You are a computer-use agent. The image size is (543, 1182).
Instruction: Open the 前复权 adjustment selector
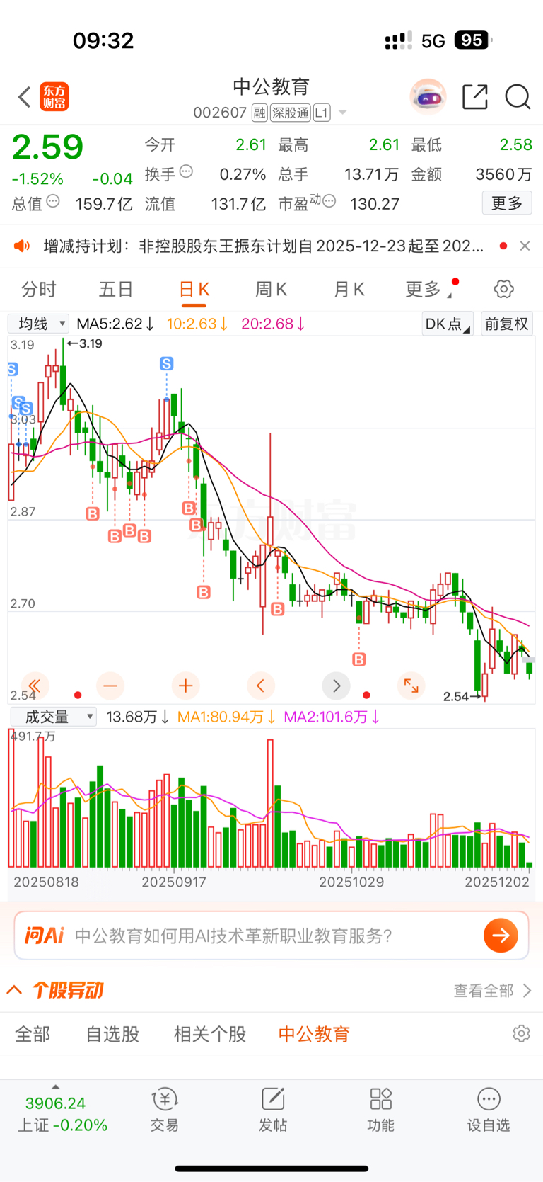pyautogui.click(x=507, y=324)
